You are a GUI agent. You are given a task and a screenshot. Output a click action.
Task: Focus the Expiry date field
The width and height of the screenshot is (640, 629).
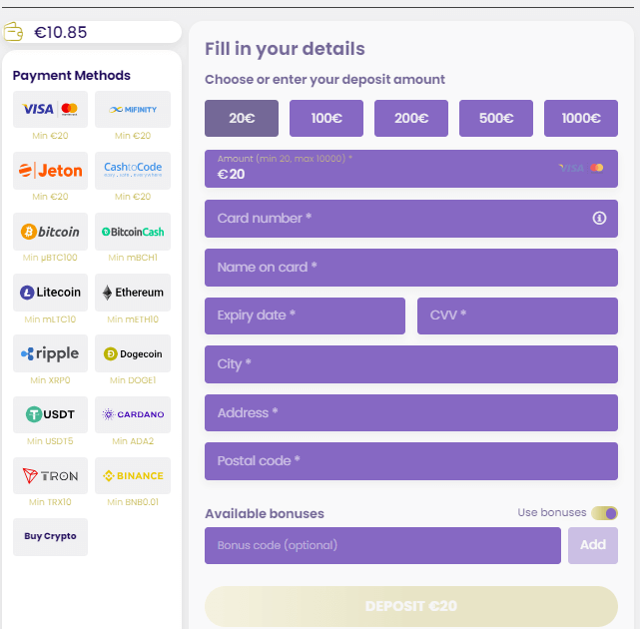click(x=305, y=315)
